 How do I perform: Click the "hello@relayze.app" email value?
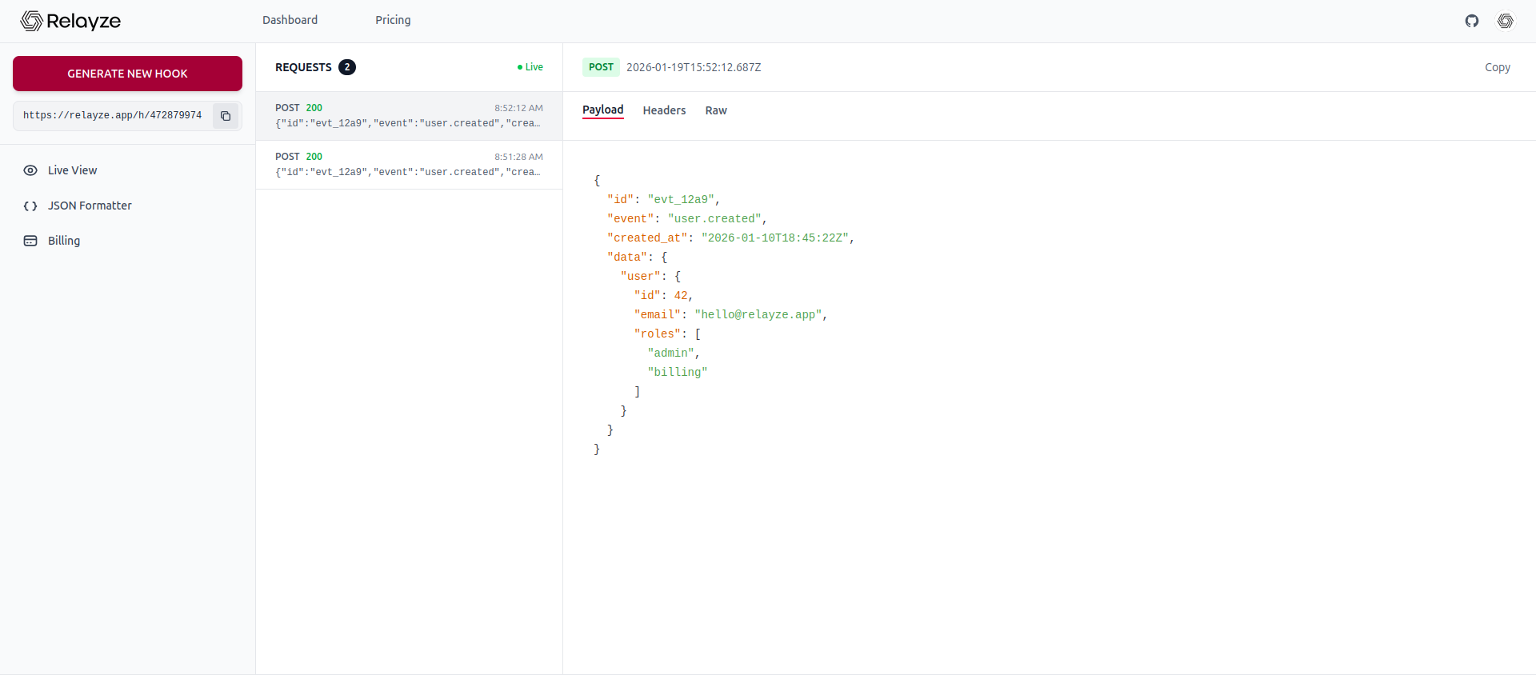pyautogui.click(x=758, y=315)
